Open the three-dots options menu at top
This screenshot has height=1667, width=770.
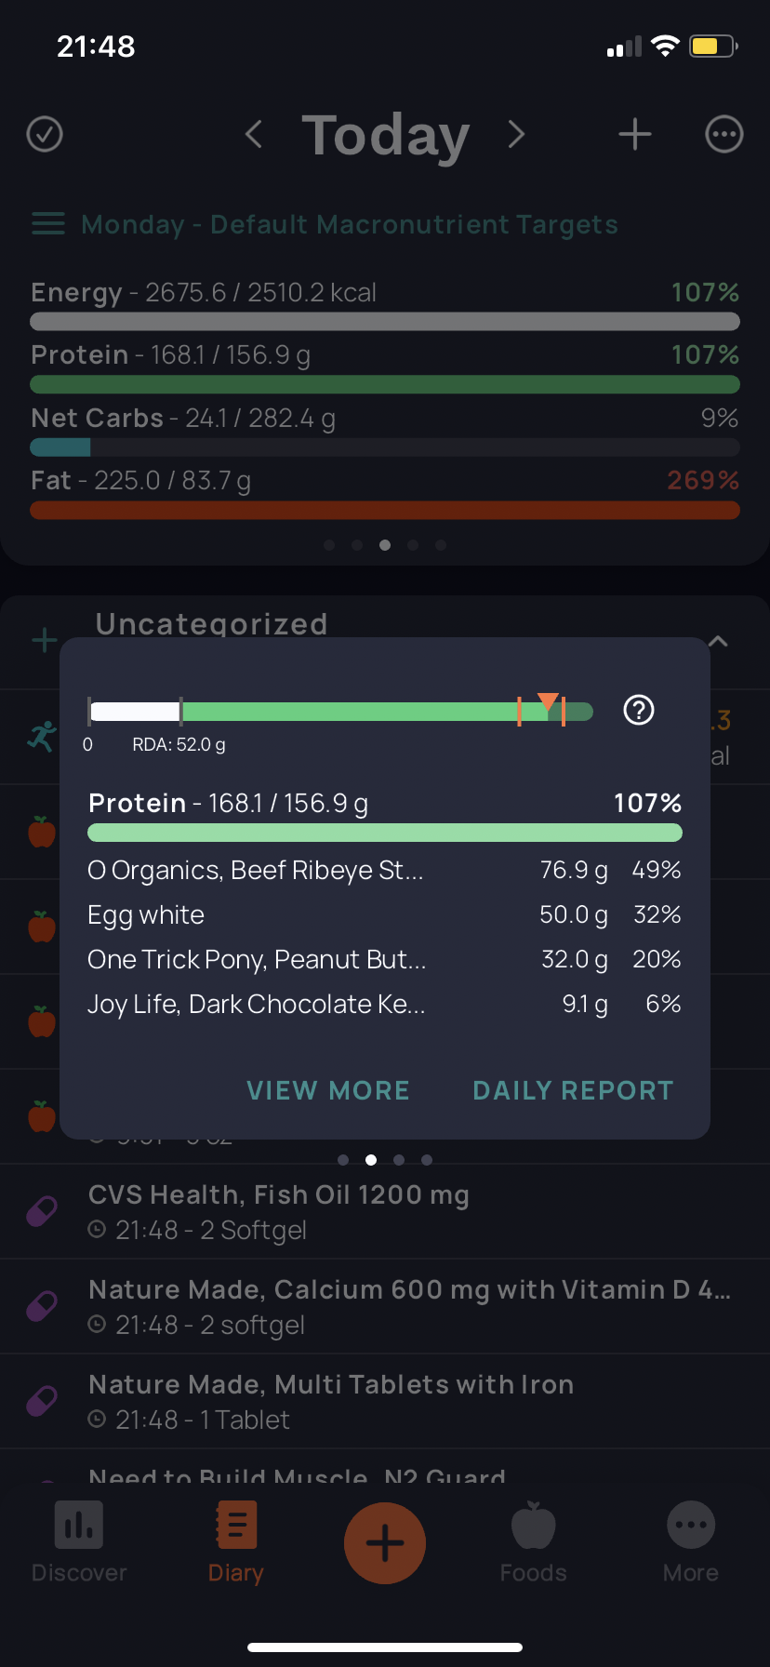pos(724,134)
